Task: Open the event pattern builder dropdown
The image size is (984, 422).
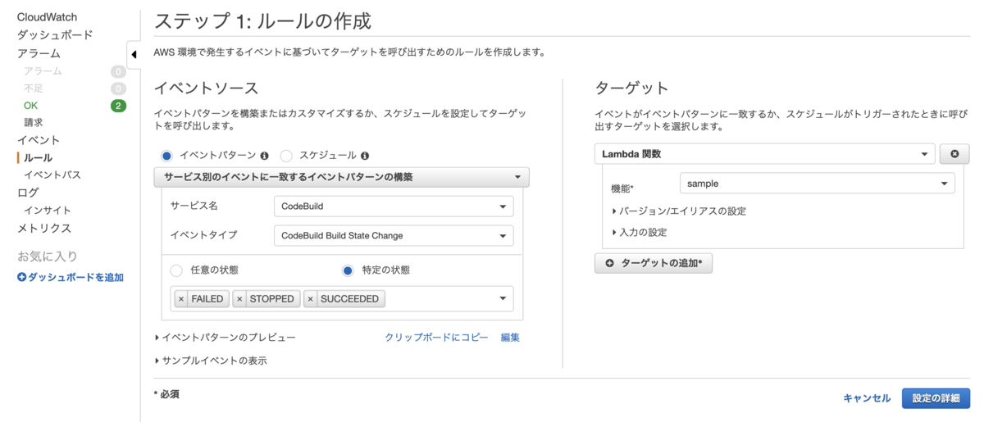Action: pos(341,177)
